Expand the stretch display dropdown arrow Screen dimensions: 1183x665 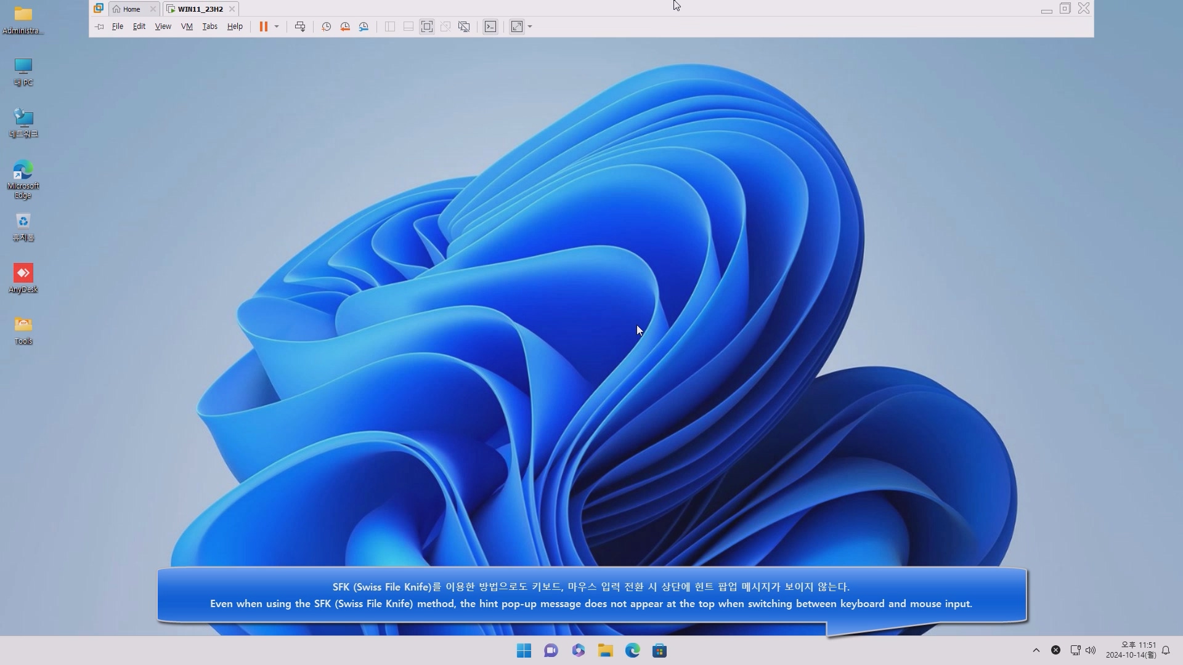[x=530, y=26]
